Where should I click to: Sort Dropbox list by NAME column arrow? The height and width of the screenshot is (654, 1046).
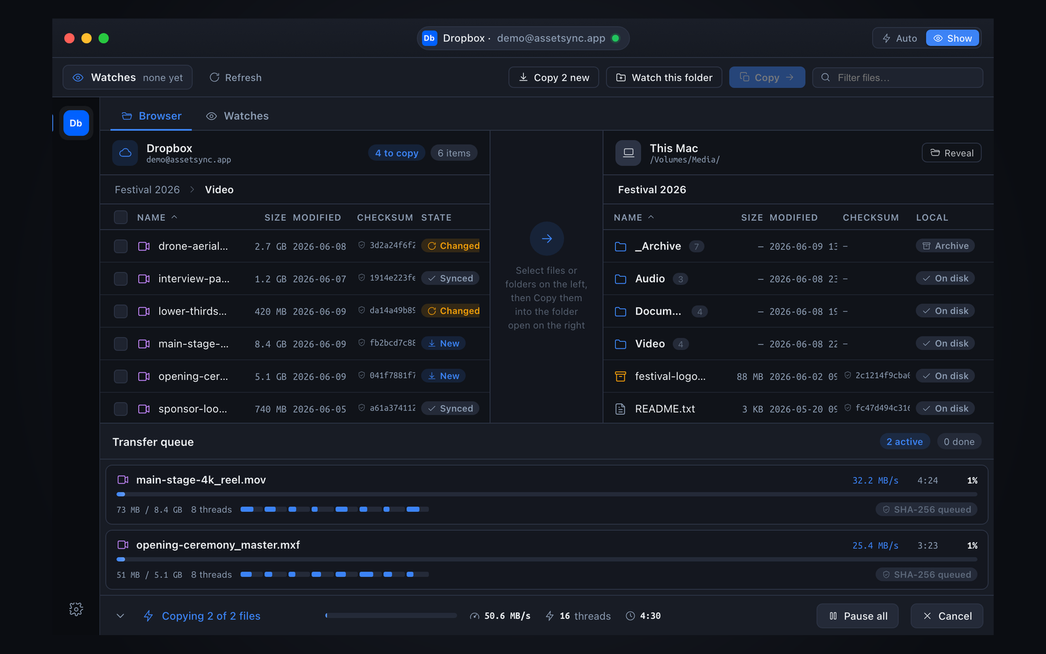[175, 217]
